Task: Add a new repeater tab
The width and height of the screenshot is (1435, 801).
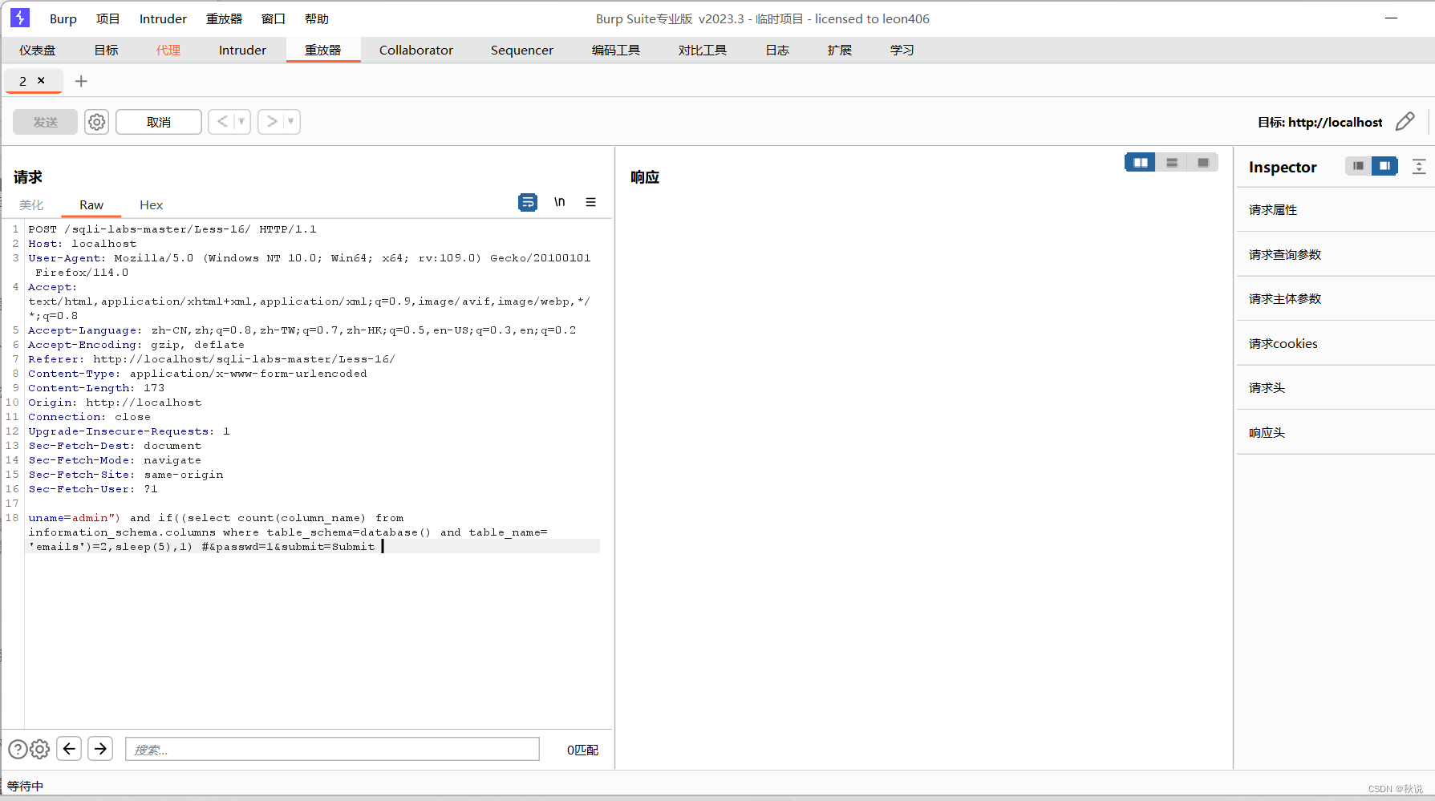Action: pos(81,81)
